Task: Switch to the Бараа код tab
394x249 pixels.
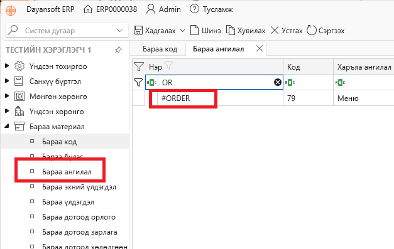Action: pyautogui.click(x=160, y=49)
